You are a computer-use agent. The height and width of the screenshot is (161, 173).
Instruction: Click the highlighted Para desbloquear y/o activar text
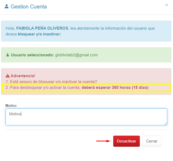(x=43, y=88)
